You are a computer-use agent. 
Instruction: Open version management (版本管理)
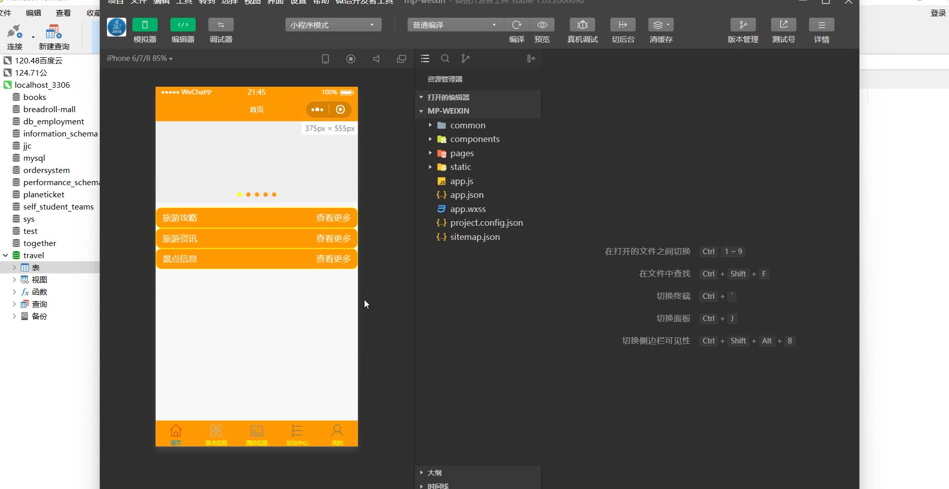click(743, 25)
